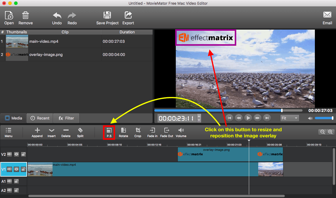Mute track V2 audio
Viewport: 336px width, 198px height.
point(9,154)
